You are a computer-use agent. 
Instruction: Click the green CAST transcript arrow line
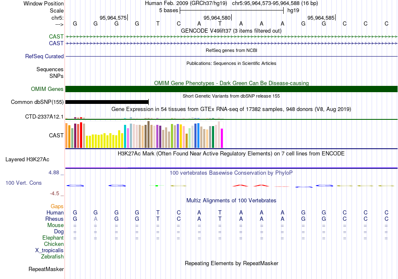[x=231, y=36]
